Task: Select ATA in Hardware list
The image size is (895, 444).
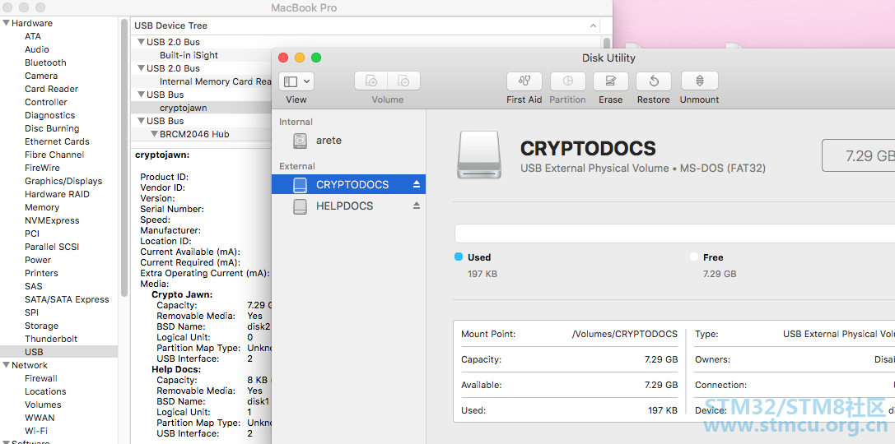Action: pyautogui.click(x=33, y=36)
